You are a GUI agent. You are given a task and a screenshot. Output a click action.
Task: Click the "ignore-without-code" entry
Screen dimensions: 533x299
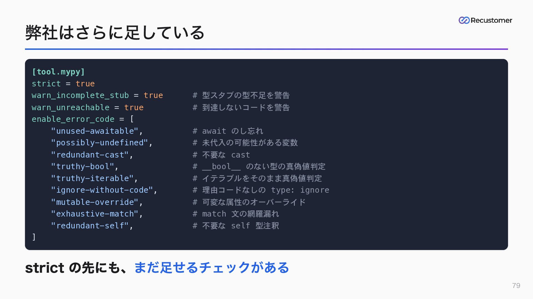(x=104, y=190)
